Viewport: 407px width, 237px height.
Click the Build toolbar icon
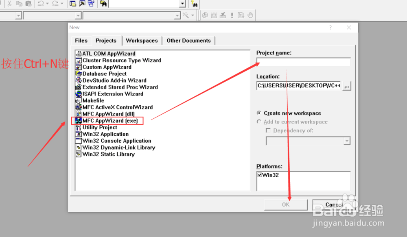pyautogui.click(x=214, y=15)
